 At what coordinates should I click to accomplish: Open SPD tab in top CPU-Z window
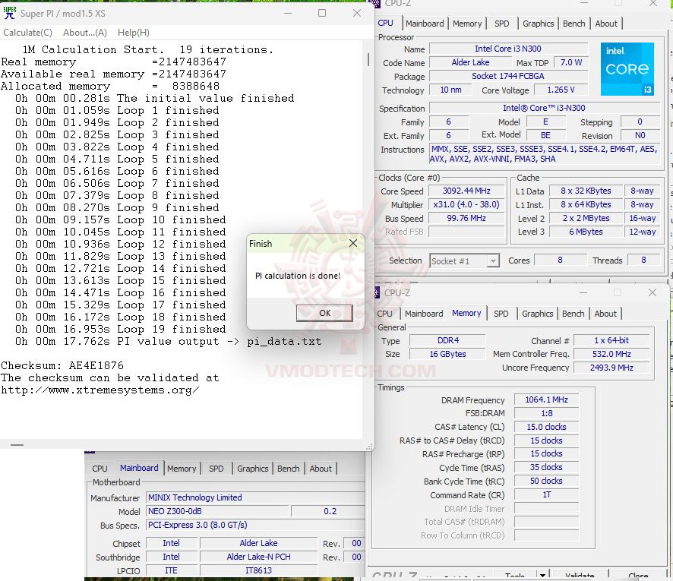pos(502,24)
